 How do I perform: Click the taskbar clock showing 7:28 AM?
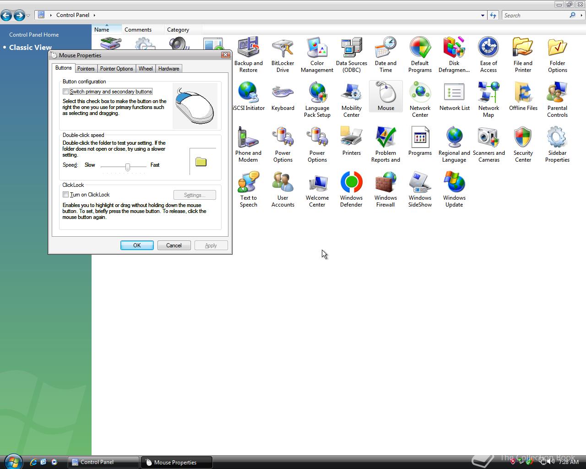[569, 462]
